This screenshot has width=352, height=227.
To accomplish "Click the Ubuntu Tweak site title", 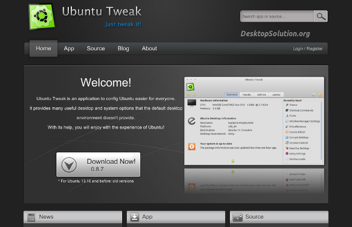I will pyautogui.click(x=101, y=11).
